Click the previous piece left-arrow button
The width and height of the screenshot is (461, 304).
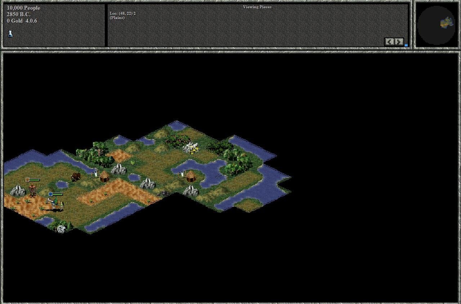pos(389,42)
